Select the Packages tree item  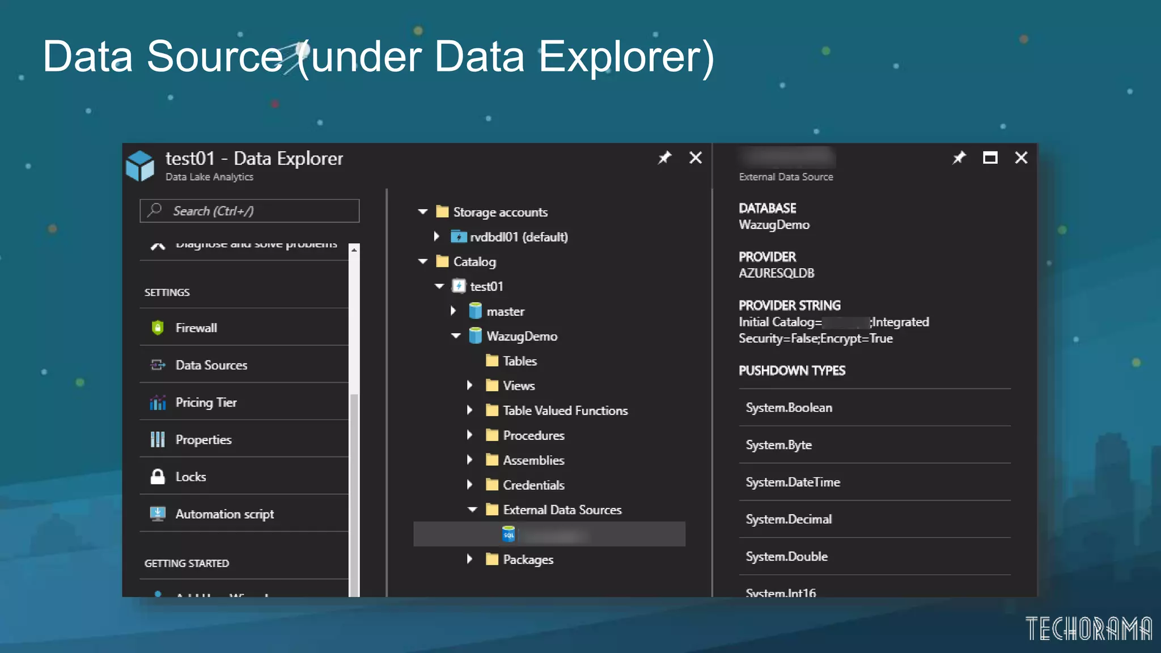[528, 559]
